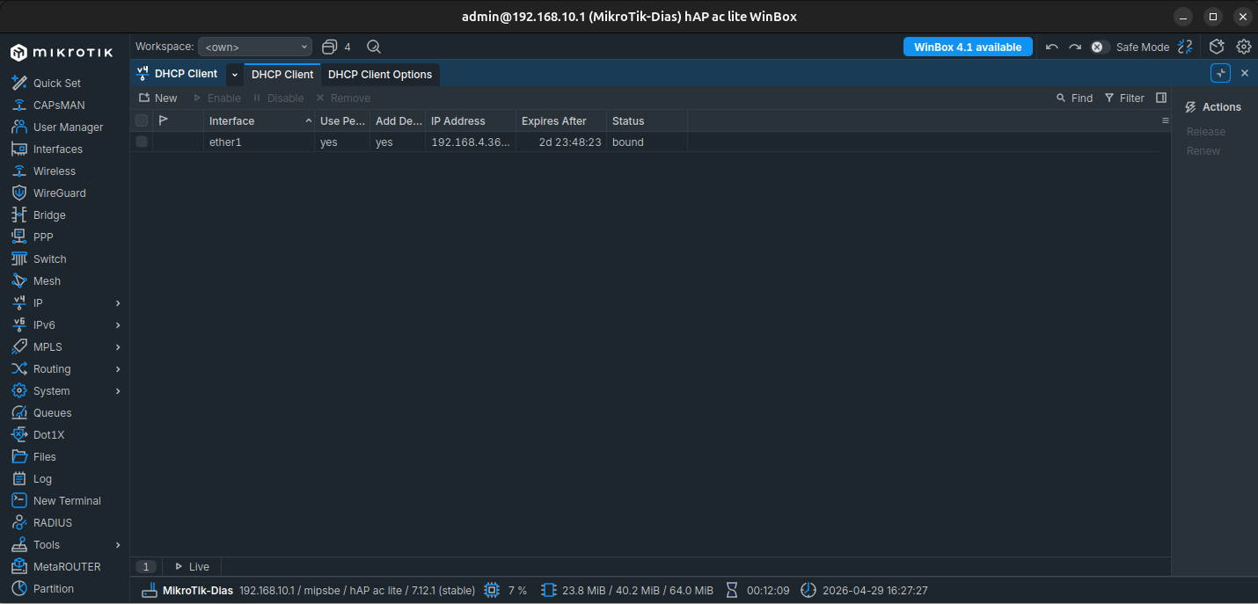Open the Wireless menu
The width and height of the screenshot is (1258, 604).
pos(55,171)
